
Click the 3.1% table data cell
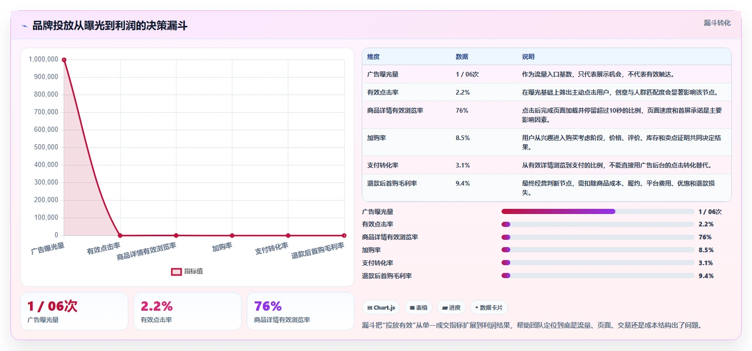463,165
